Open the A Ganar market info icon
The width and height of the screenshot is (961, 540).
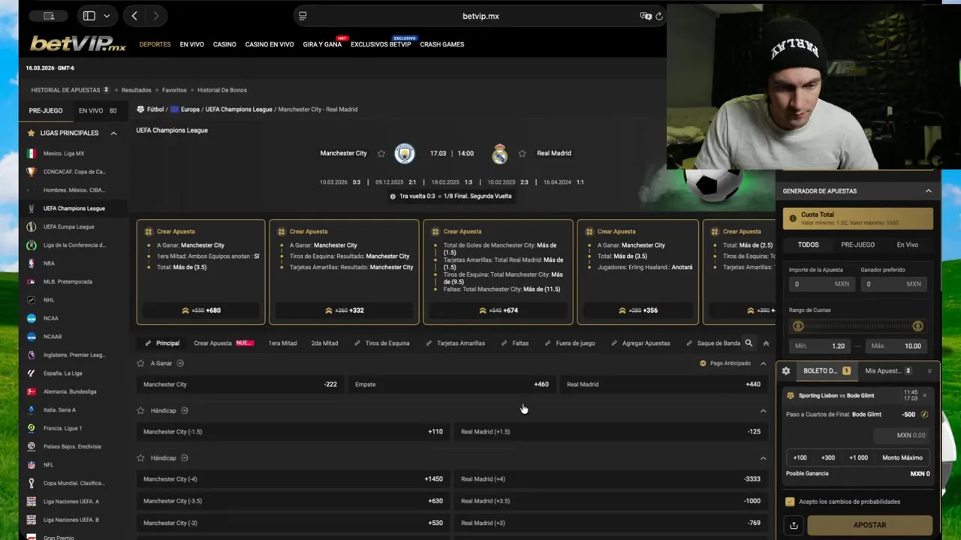point(180,363)
